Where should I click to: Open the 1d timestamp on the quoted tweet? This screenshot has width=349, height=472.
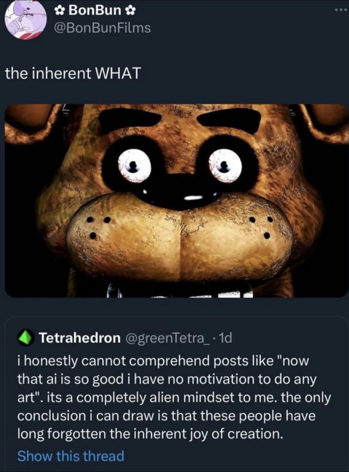click(227, 337)
